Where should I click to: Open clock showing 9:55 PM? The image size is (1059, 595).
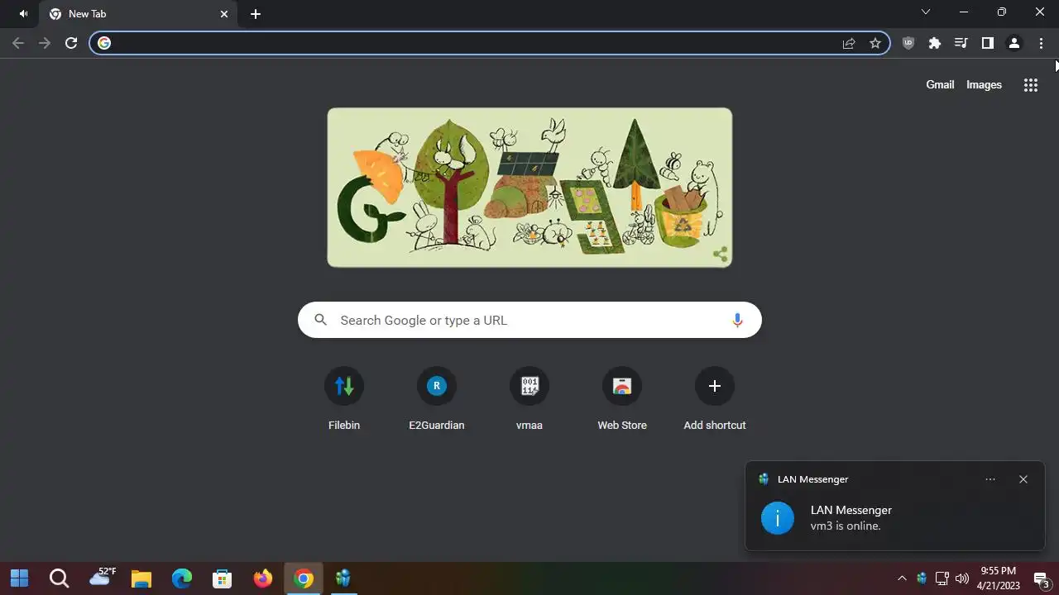coord(999,578)
